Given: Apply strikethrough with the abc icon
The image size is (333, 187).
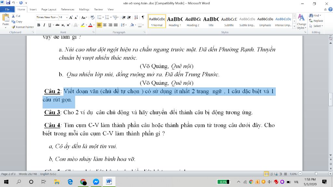Looking at the screenshot, I should point(57,25).
